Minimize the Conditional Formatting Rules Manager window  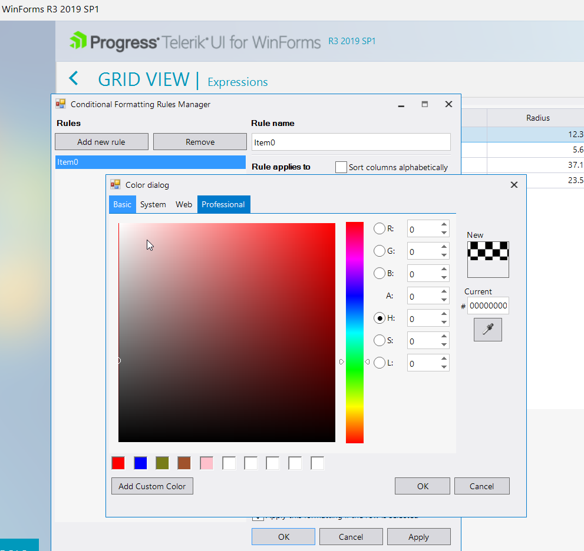pos(401,105)
